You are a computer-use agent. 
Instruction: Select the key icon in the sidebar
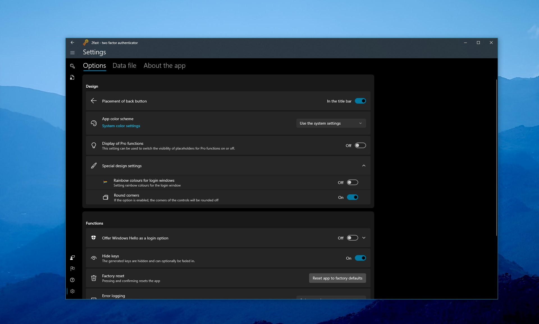point(72,66)
